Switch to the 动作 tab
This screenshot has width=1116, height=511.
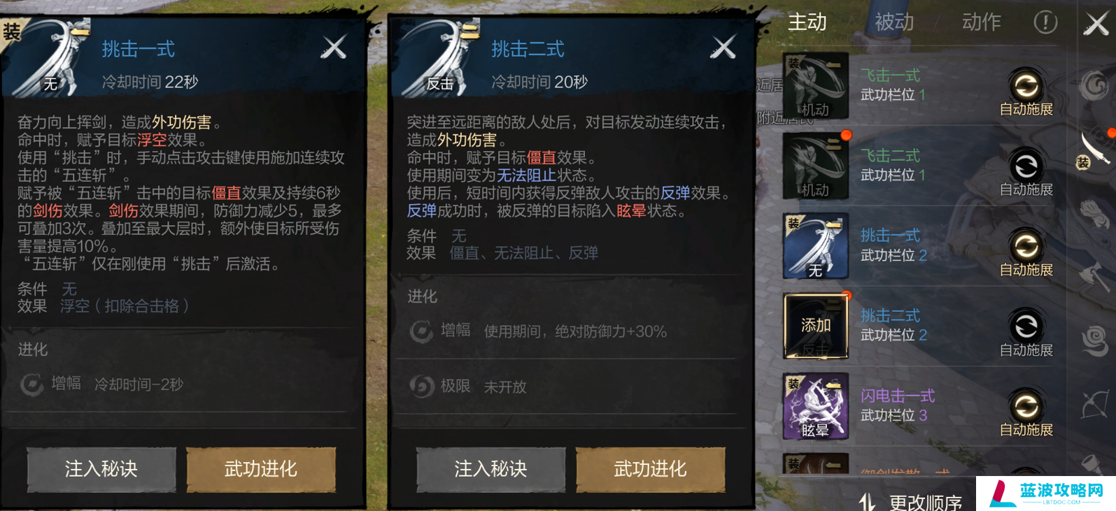pos(981,22)
